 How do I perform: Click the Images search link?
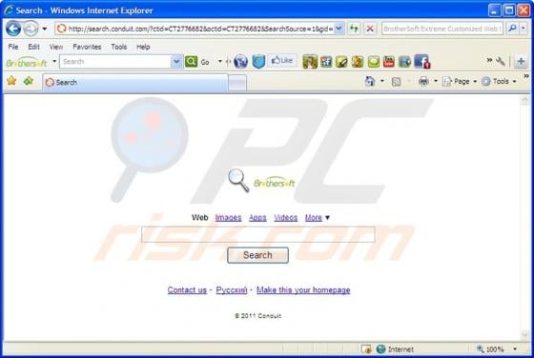[x=228, y=218]
